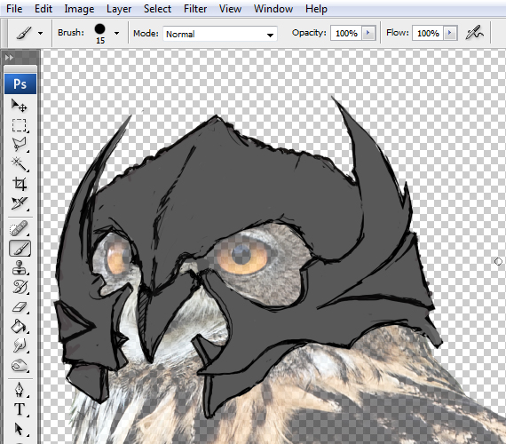Select the Polygonal Lasso tool
Viewport: 506px width, 444px height.
pyautogui.click(x=20, y=145)
